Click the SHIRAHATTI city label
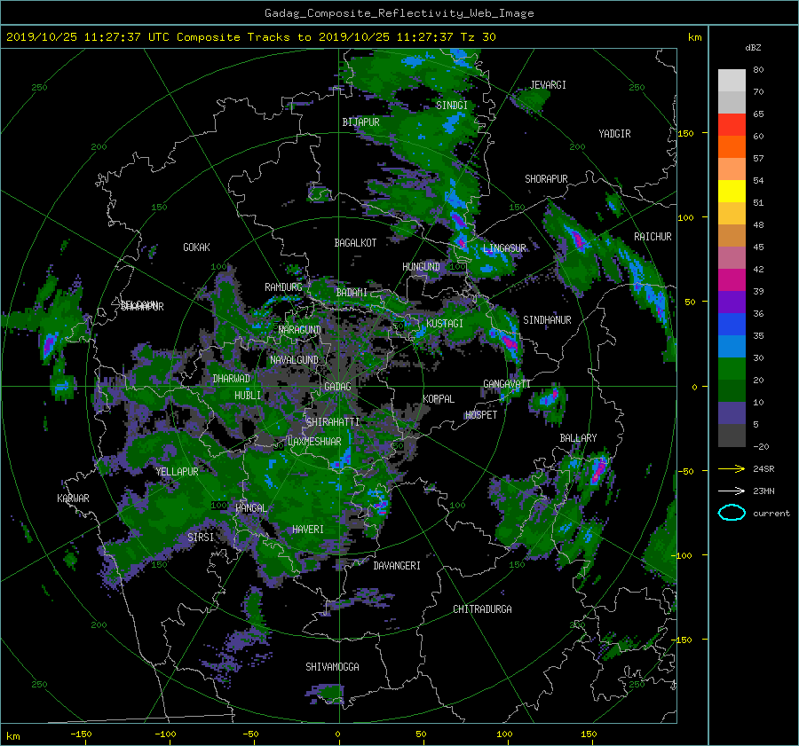This screenshot has height=746, width=799. 333,422
